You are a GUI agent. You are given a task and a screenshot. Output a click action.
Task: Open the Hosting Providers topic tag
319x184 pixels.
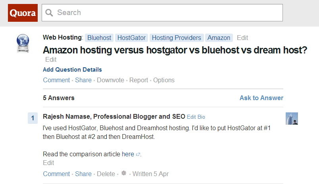coord(177,38)
